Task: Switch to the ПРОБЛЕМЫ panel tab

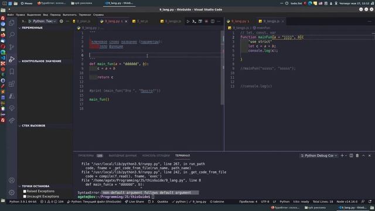Action: (x=86, y=155)
